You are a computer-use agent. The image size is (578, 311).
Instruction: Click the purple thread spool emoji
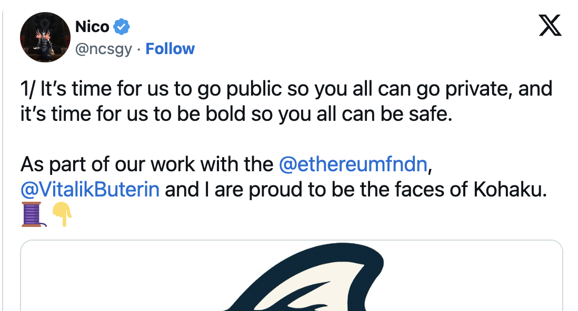tap(32, 214)
